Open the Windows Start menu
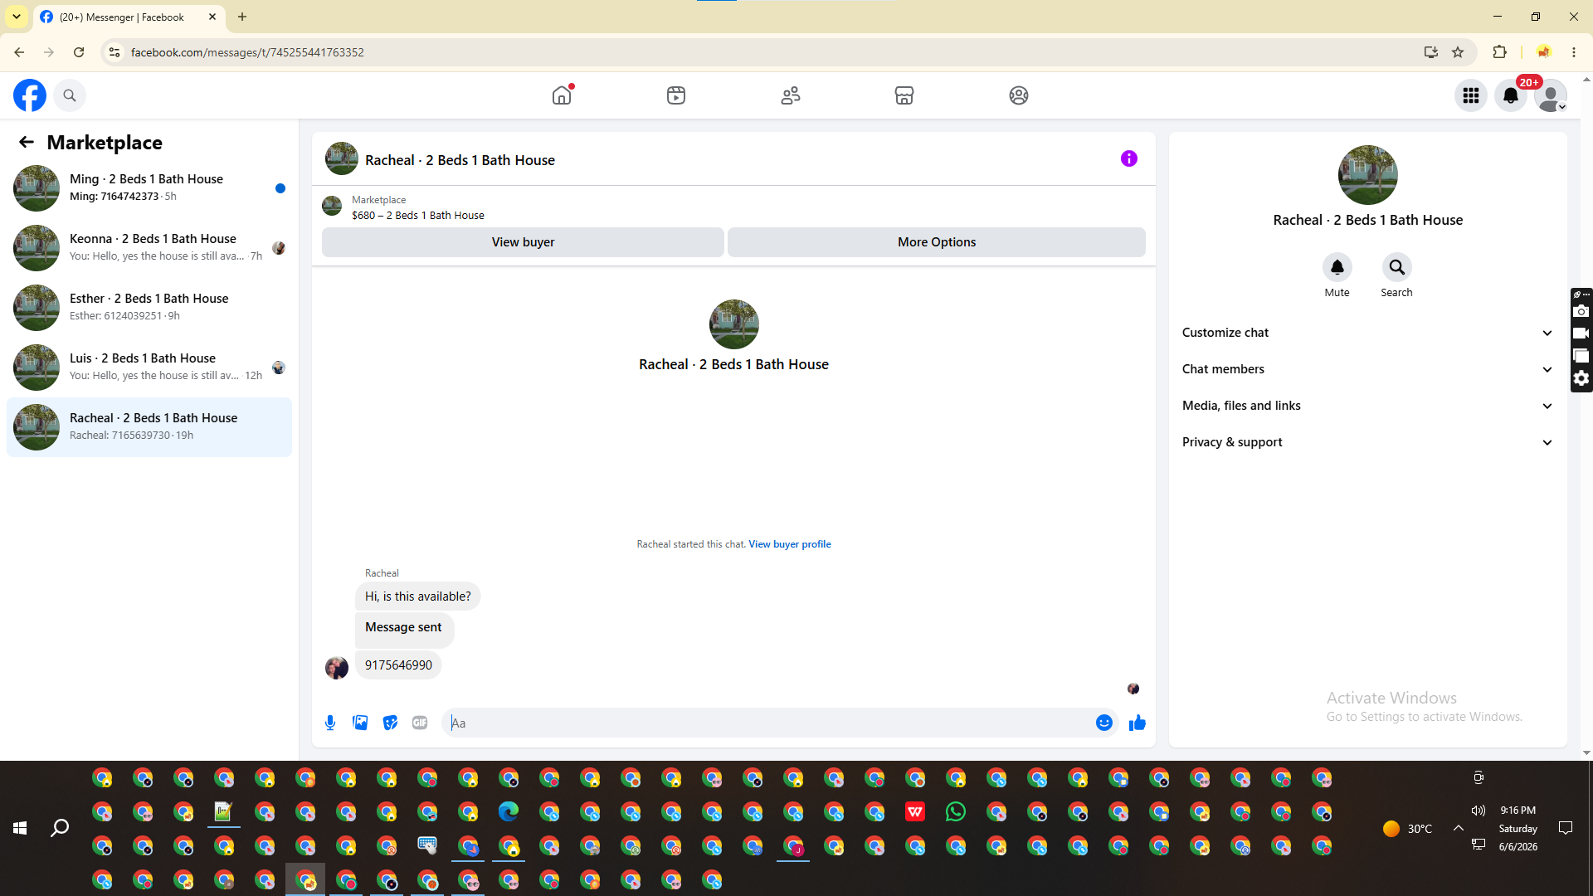 click(20, 828)
